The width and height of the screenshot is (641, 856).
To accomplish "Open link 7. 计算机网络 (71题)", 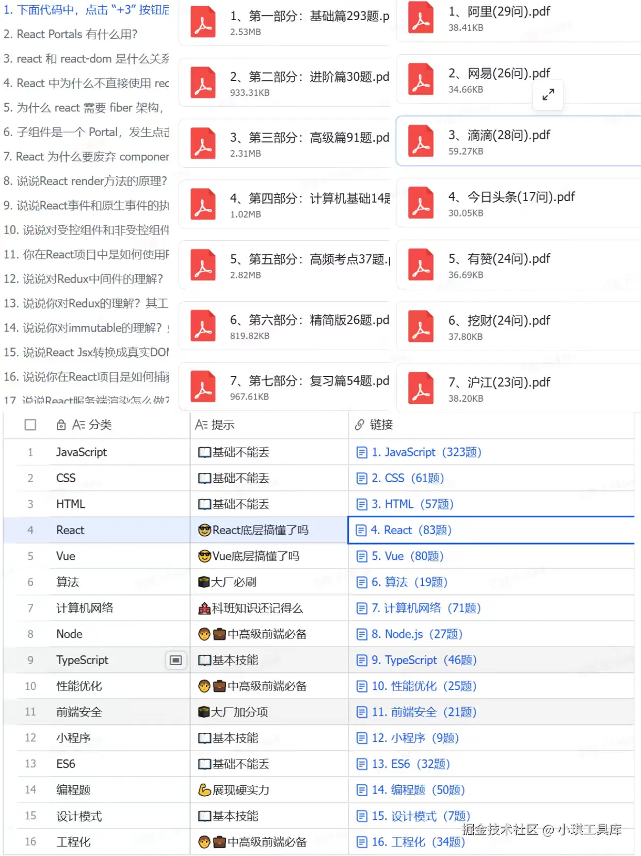I will 426,608.
